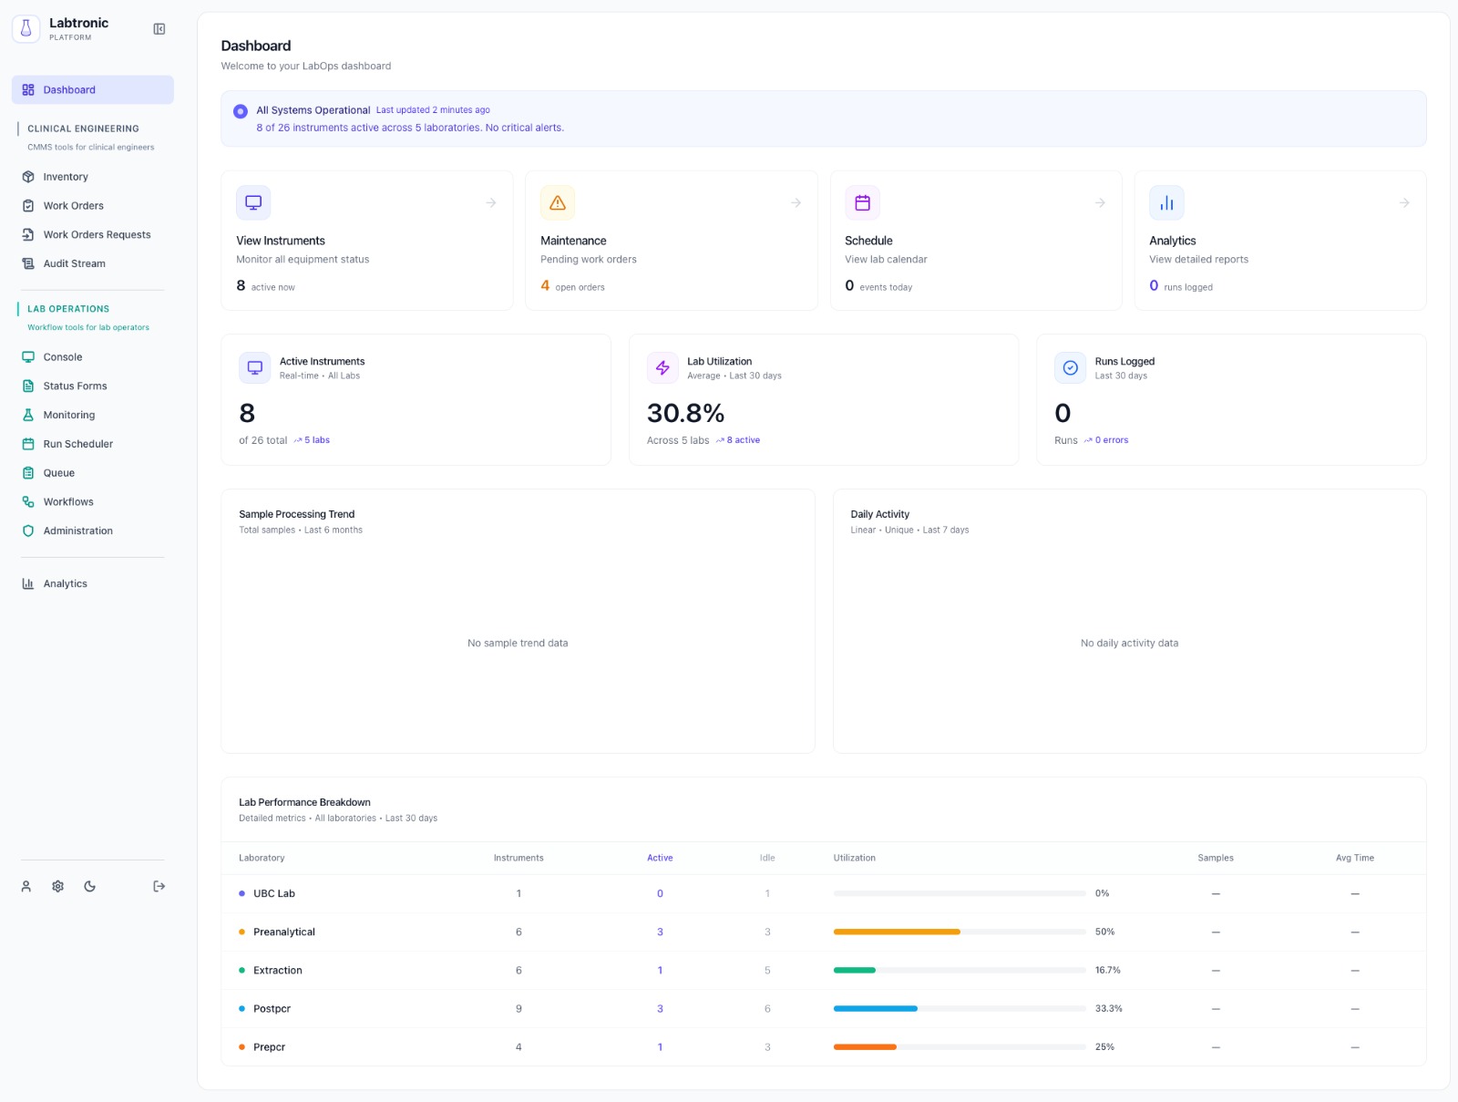Switch to the Dashboard menu item
The width and height of the screenshot is (1458, 1102).
(69, 89)
